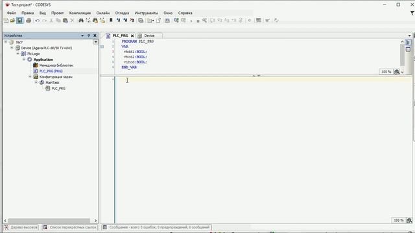This screenshot has width=415, height=233.
Task: Pin the Устройства panel
Action: tap(89, 36)
